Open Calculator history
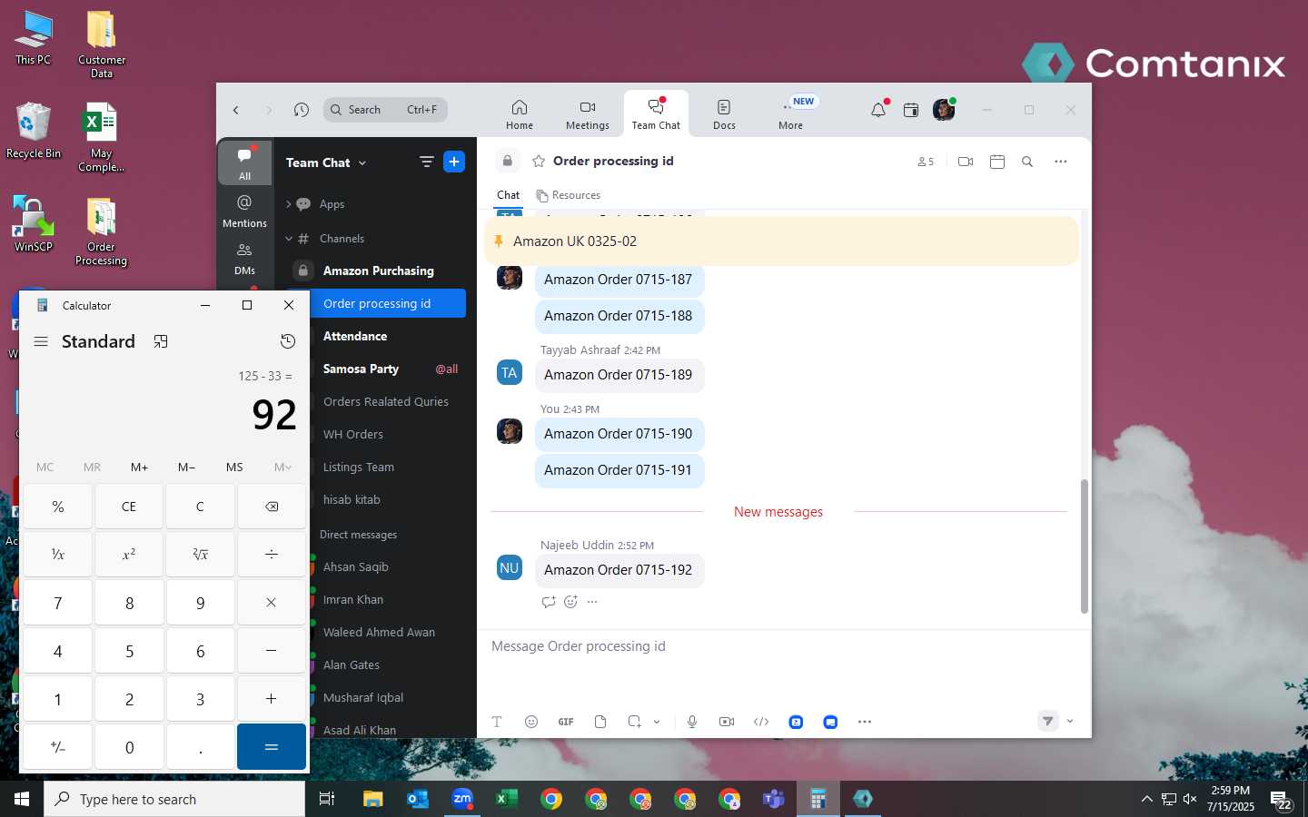 click(288, 341)
